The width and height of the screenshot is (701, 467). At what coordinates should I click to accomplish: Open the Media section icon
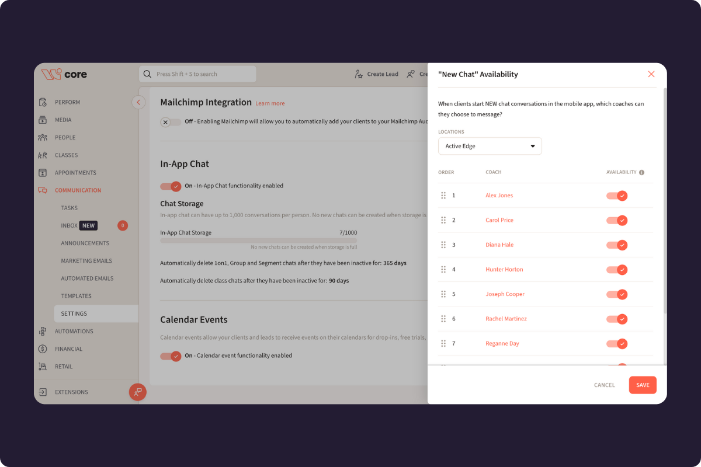(43, 120)
